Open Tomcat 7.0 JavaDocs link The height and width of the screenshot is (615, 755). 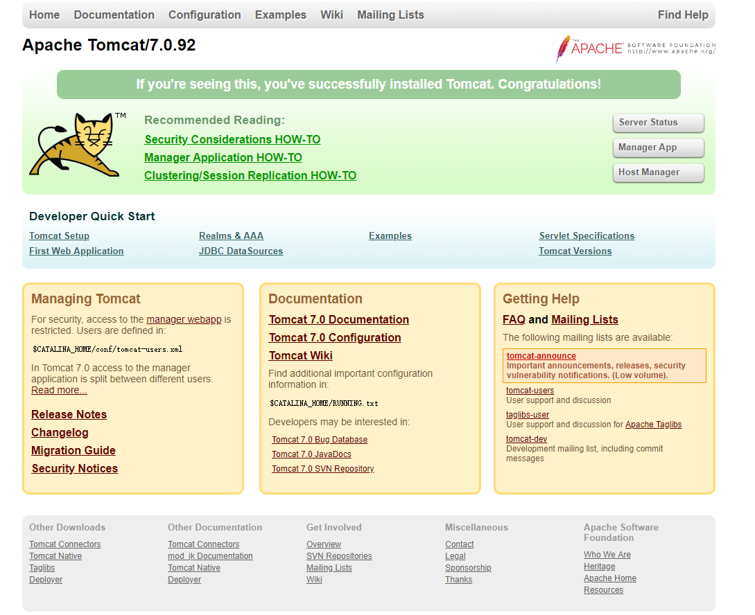tap(311, 454)
